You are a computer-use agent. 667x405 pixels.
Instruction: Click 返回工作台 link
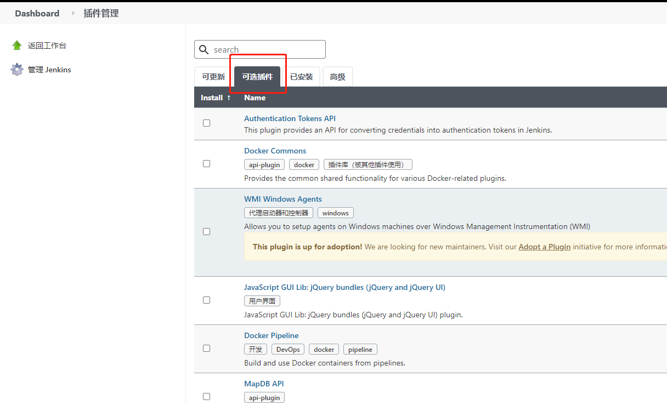(47, 45)
